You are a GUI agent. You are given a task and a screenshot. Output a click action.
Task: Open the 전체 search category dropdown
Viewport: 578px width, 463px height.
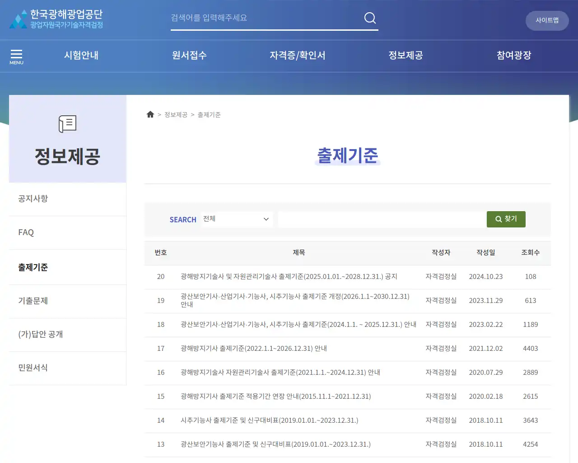[237, 219]
